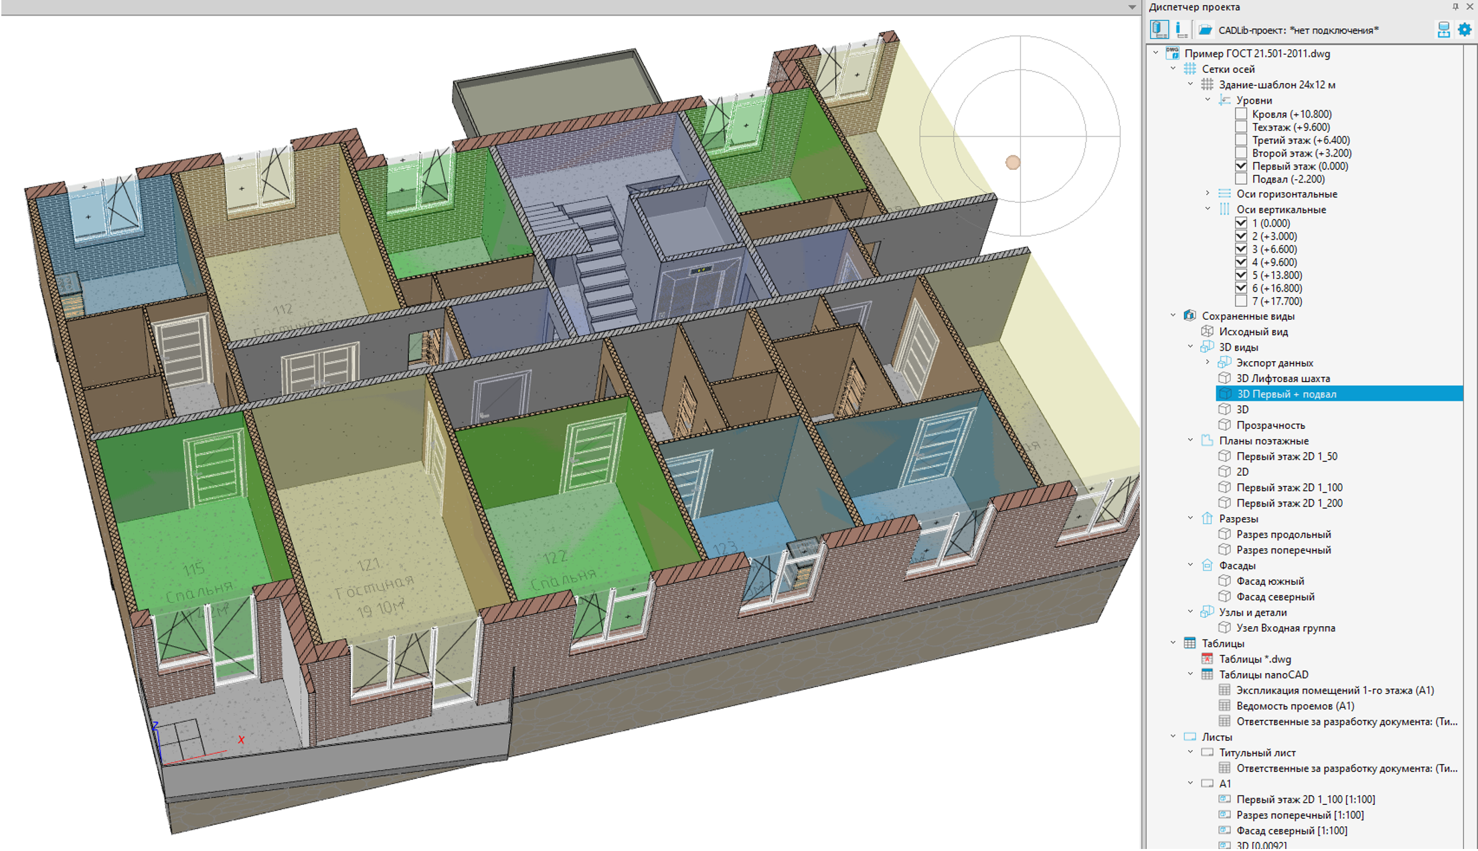
Task: Uncheck the Первый этаж (0.000) level
Action: click(x=1241, y=166)
